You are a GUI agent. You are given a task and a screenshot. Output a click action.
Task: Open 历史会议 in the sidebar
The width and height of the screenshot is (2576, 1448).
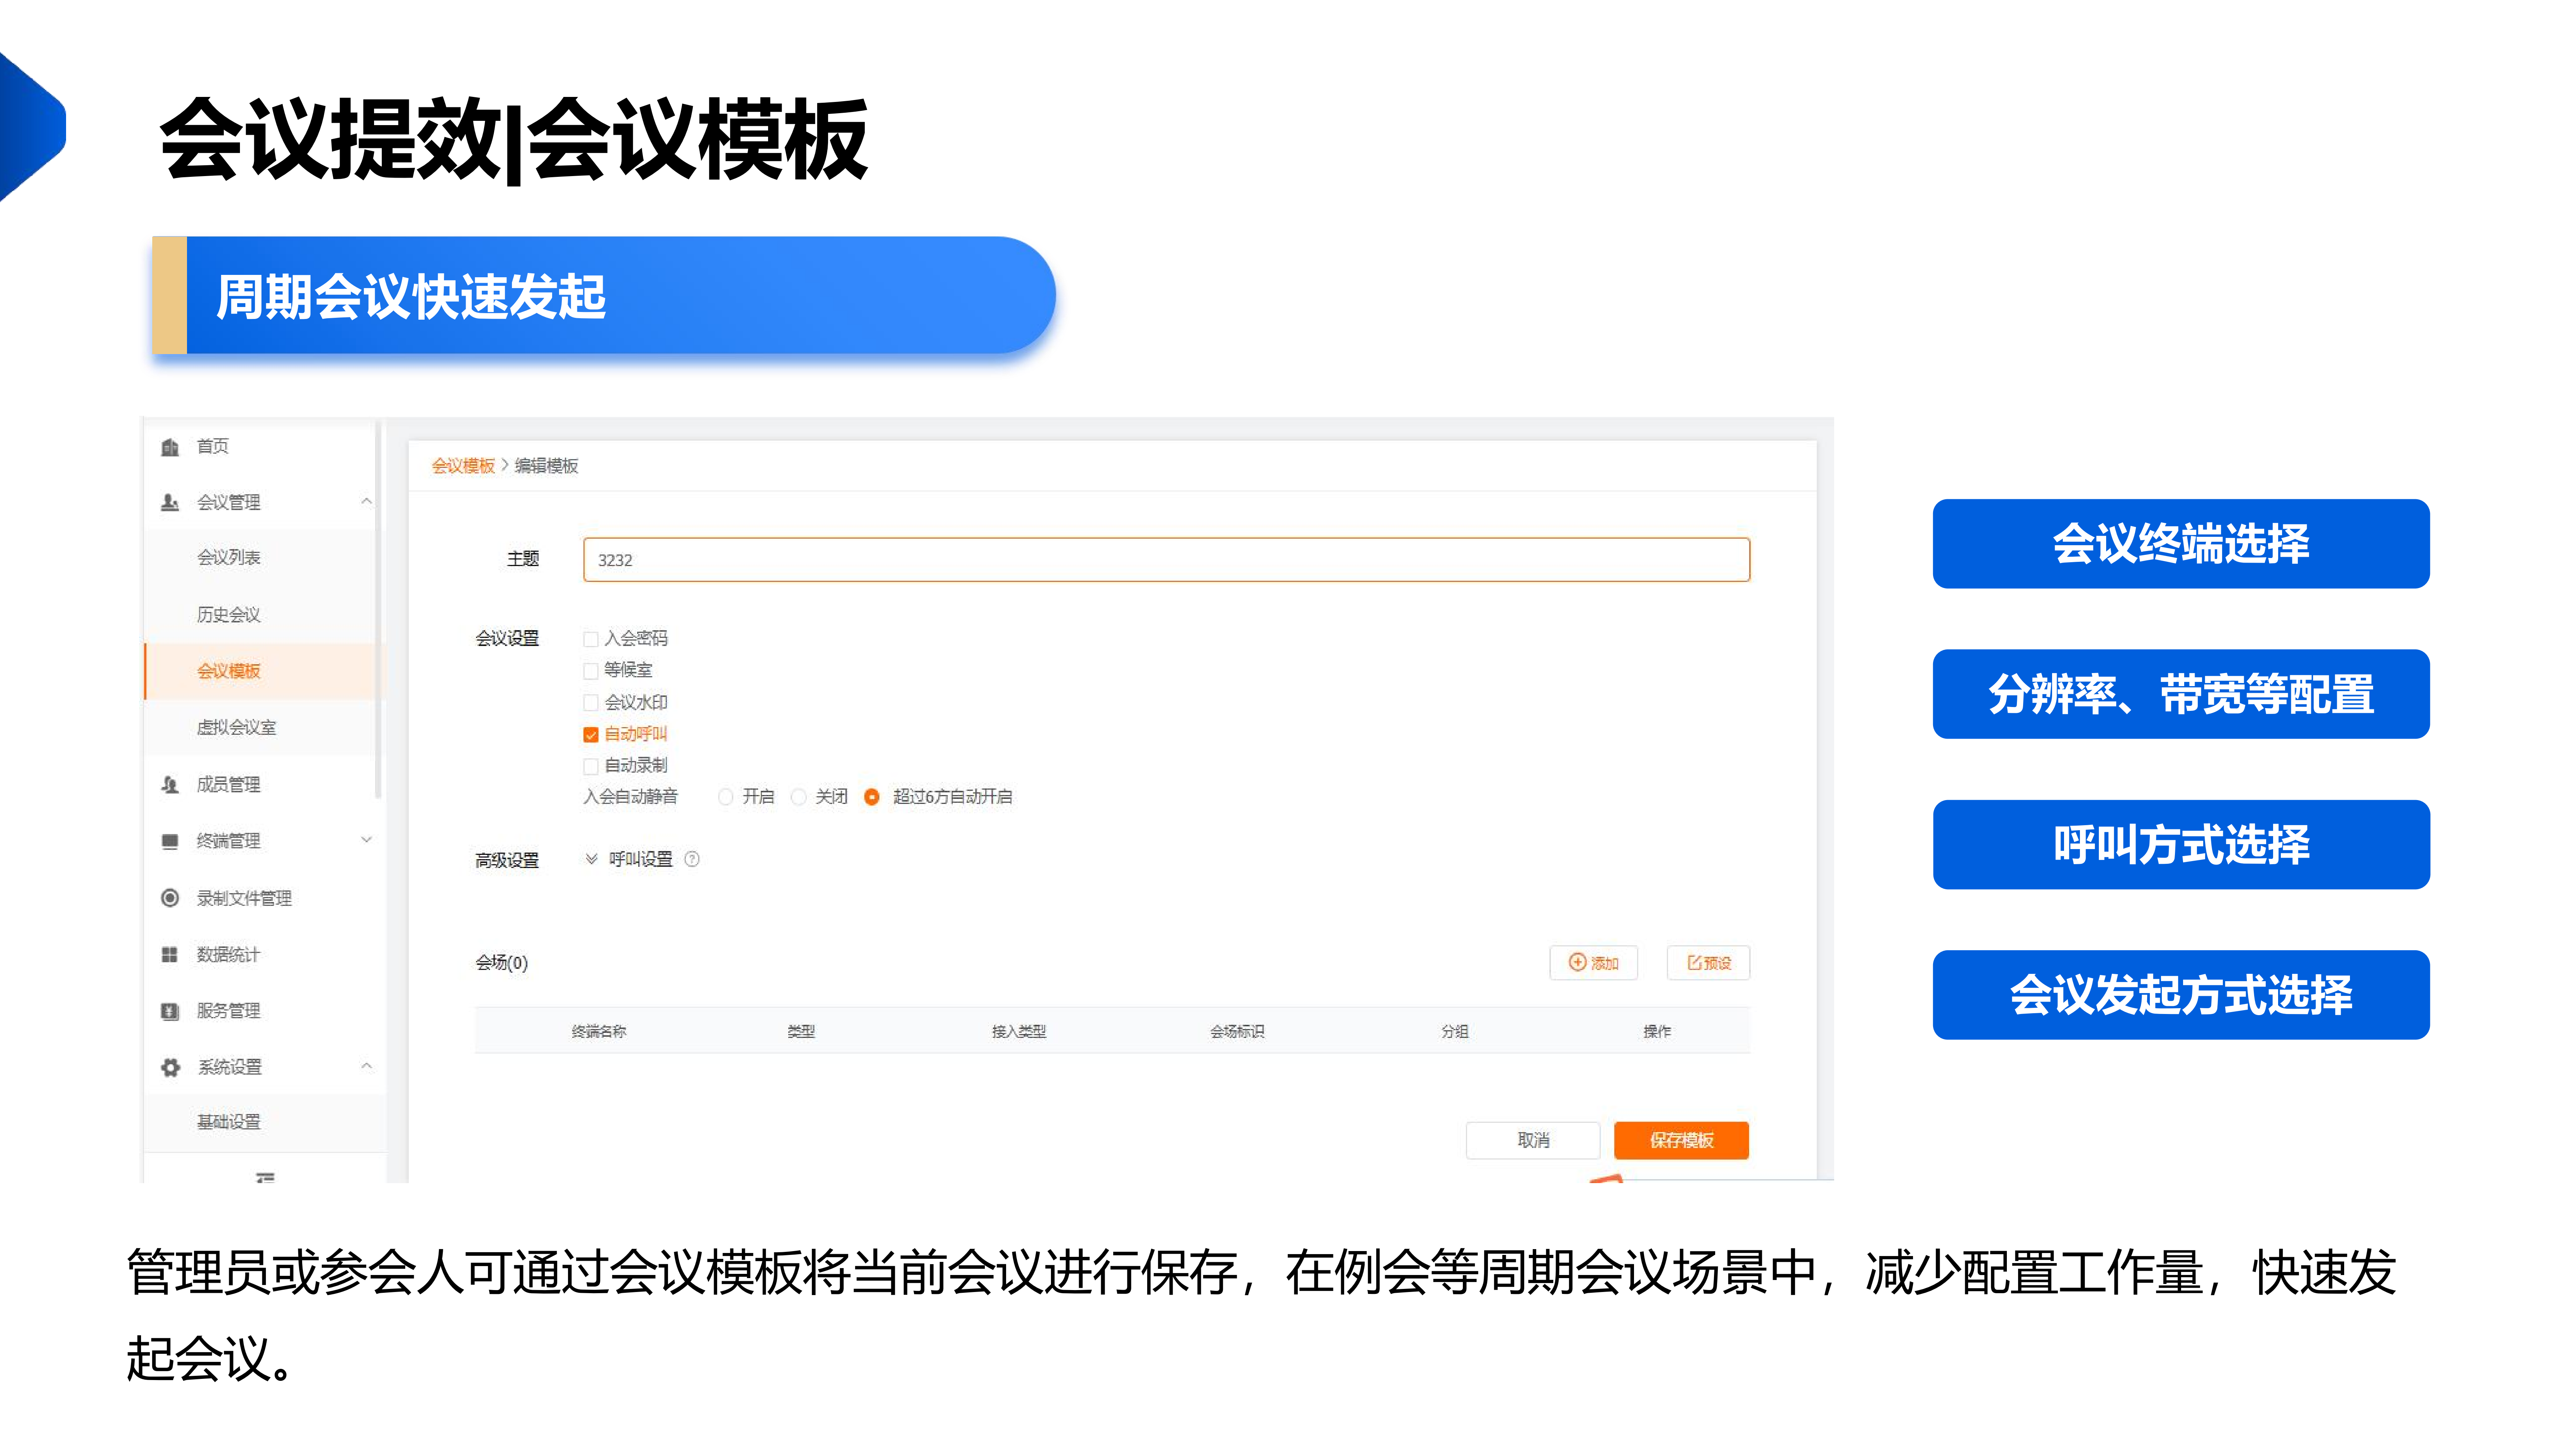tap(229, 615)
